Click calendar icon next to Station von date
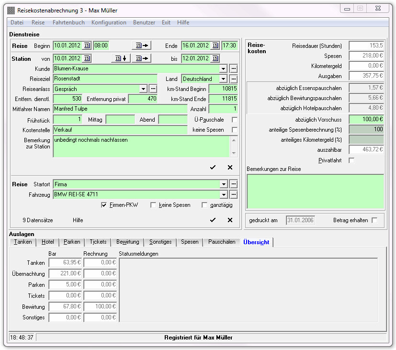Screen dimensions: 396x350 point(87,58)
